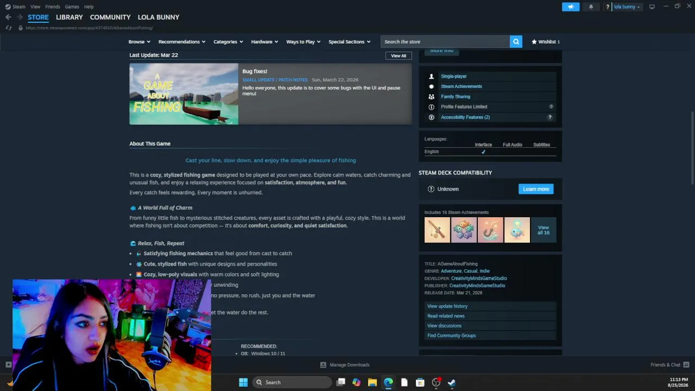Click View all 16 achievements
Viewport: 695px width, 391px height.
click(x=544, y=230)
